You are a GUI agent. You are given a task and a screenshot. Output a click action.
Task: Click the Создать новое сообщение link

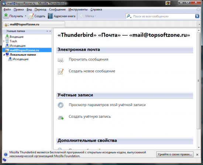pyautogui.click(x=92, y=71)
